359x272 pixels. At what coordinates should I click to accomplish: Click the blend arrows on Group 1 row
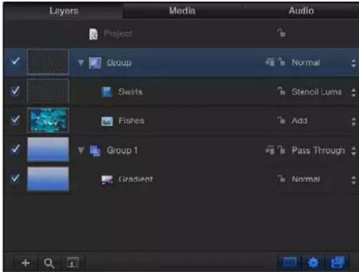(x=353, y=151)
